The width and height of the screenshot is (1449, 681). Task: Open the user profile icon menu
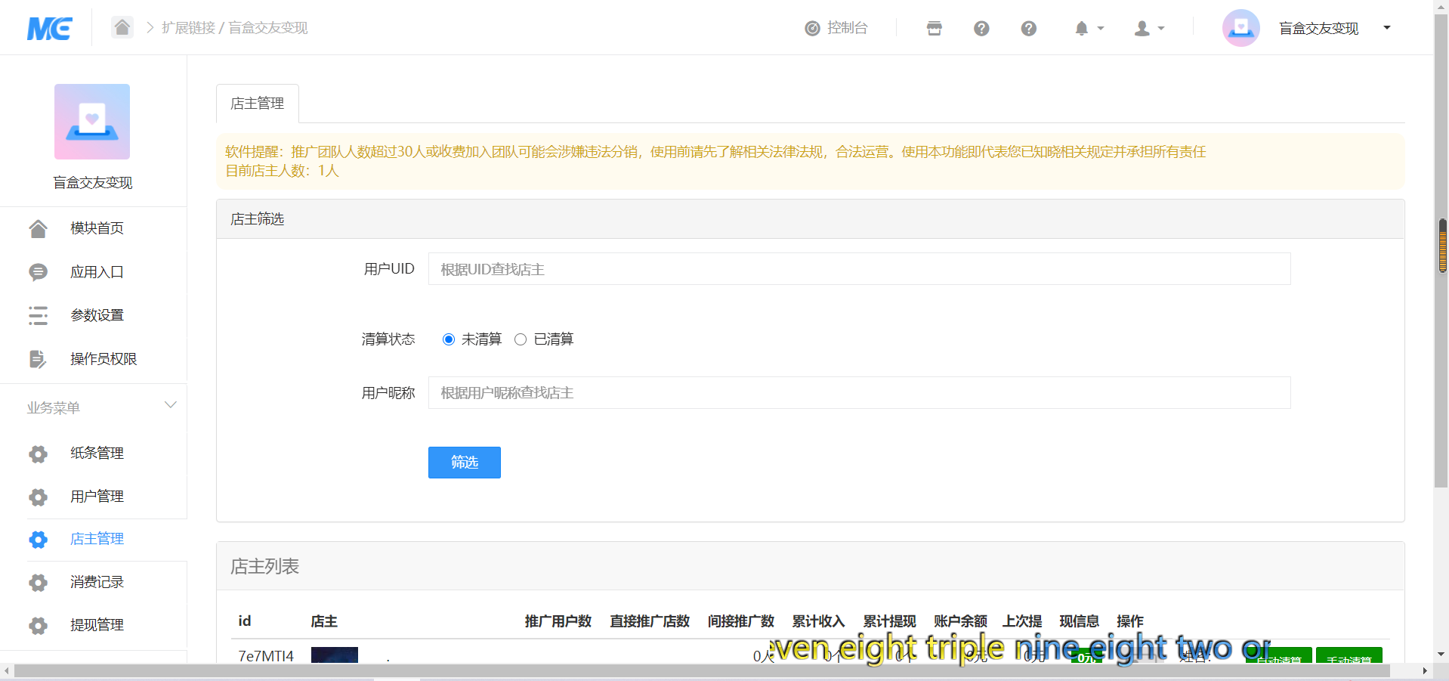pos(1142,29)
